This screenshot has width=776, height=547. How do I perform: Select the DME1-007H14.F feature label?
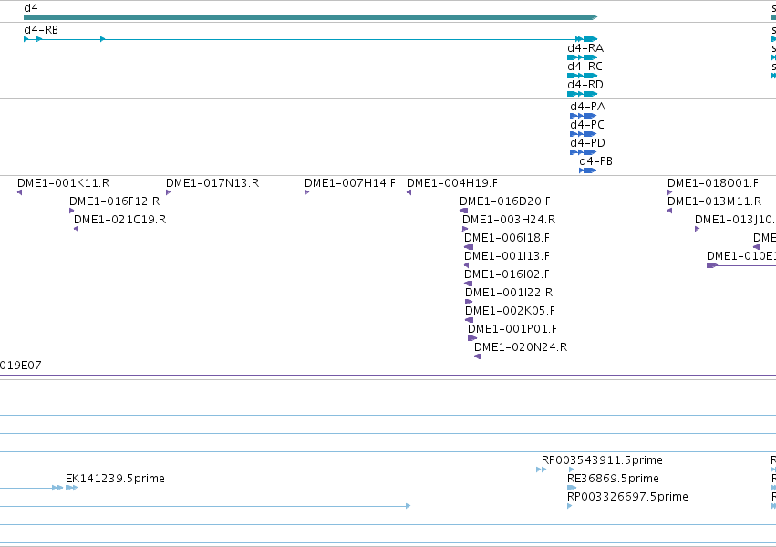click(350, 183)
